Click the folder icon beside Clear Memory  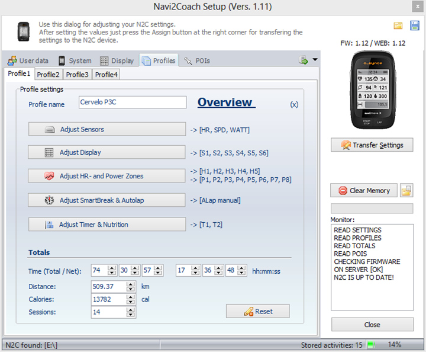406,190
